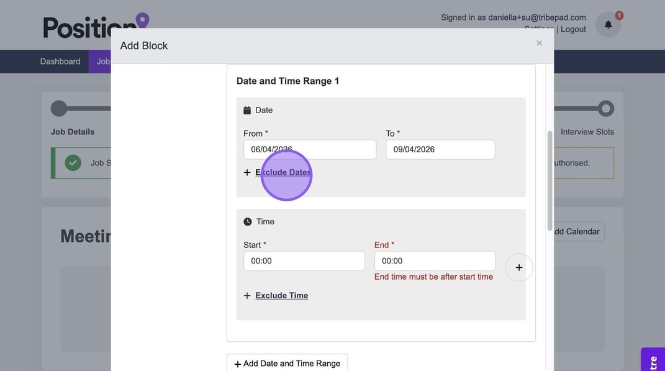The image size is (665, 371).
Task: Open the From date picker field
Action: point(309,149)
